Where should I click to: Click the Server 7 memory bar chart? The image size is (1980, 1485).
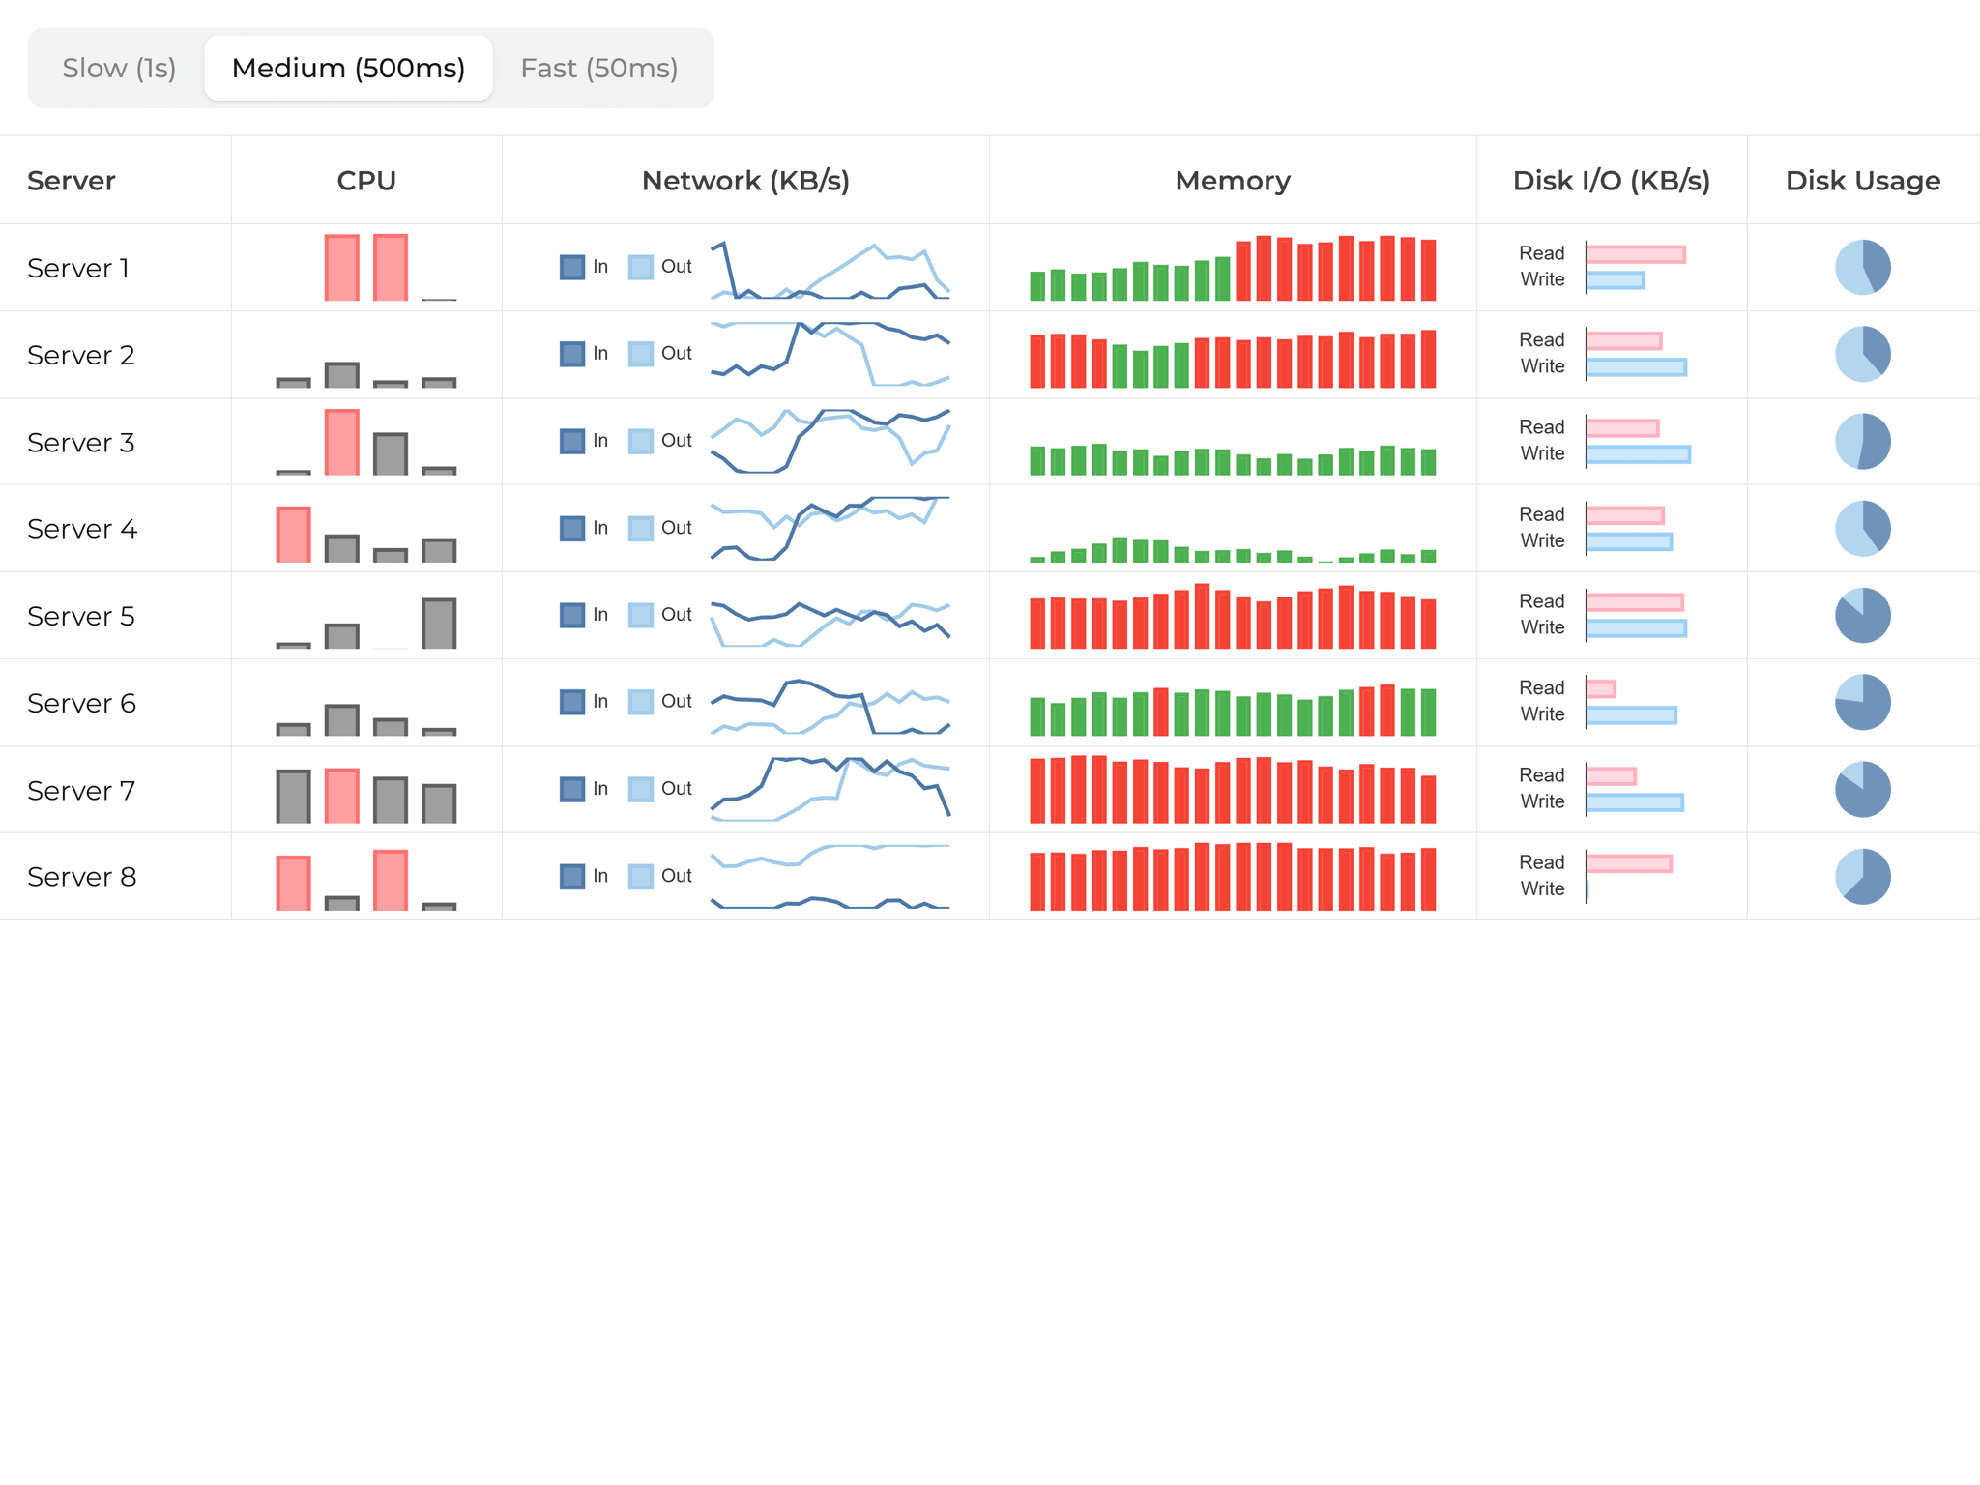click(x=1233, y=789)
